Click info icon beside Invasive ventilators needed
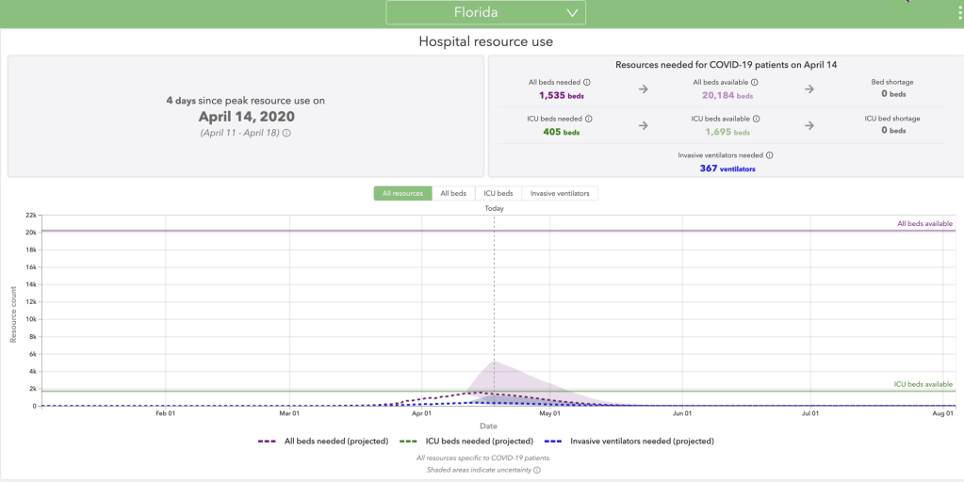964x482 pixels. (769, 155)
